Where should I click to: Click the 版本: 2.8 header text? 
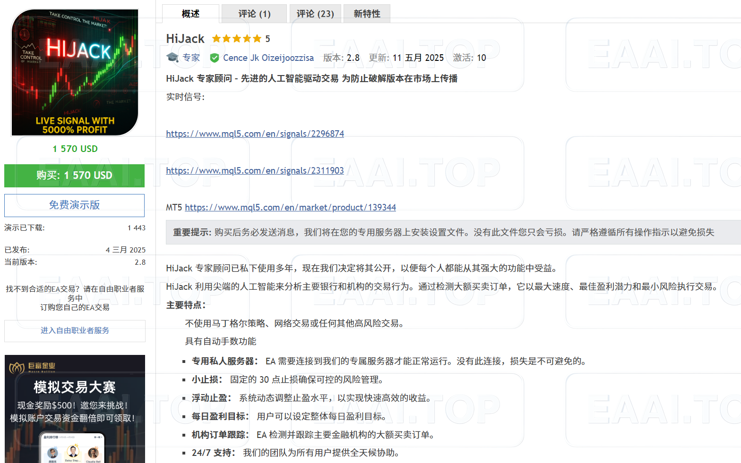tap(341, 58)
